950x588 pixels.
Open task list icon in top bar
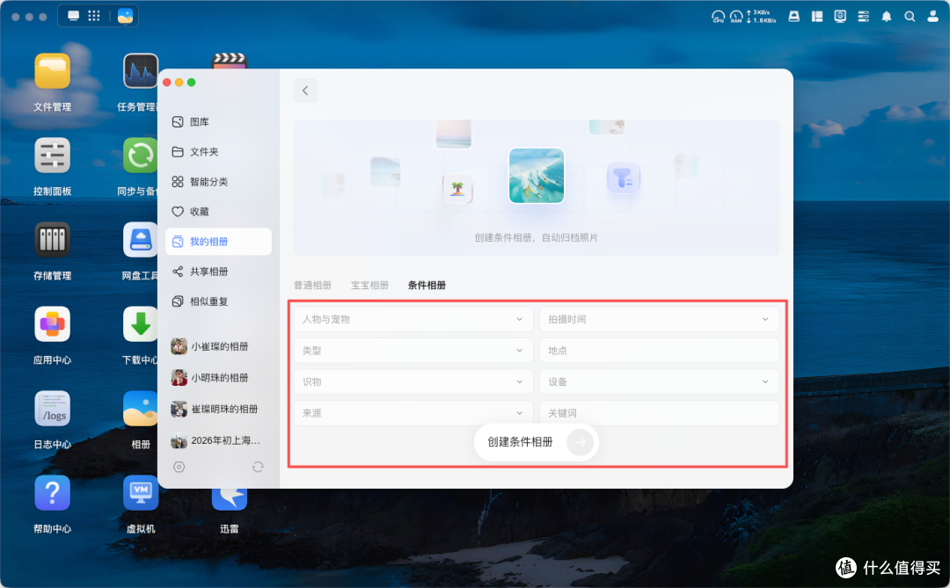(x=864, y=17)
